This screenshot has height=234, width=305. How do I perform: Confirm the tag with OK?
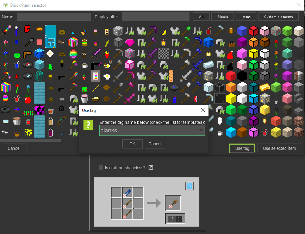coord(132,144)
